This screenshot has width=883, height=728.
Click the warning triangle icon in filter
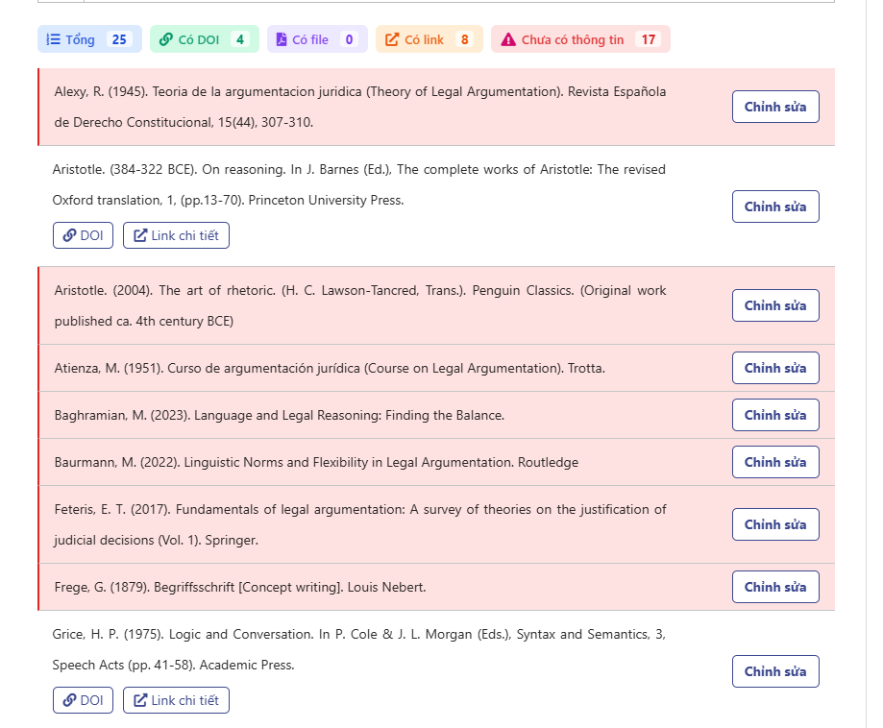pos(508,39)
